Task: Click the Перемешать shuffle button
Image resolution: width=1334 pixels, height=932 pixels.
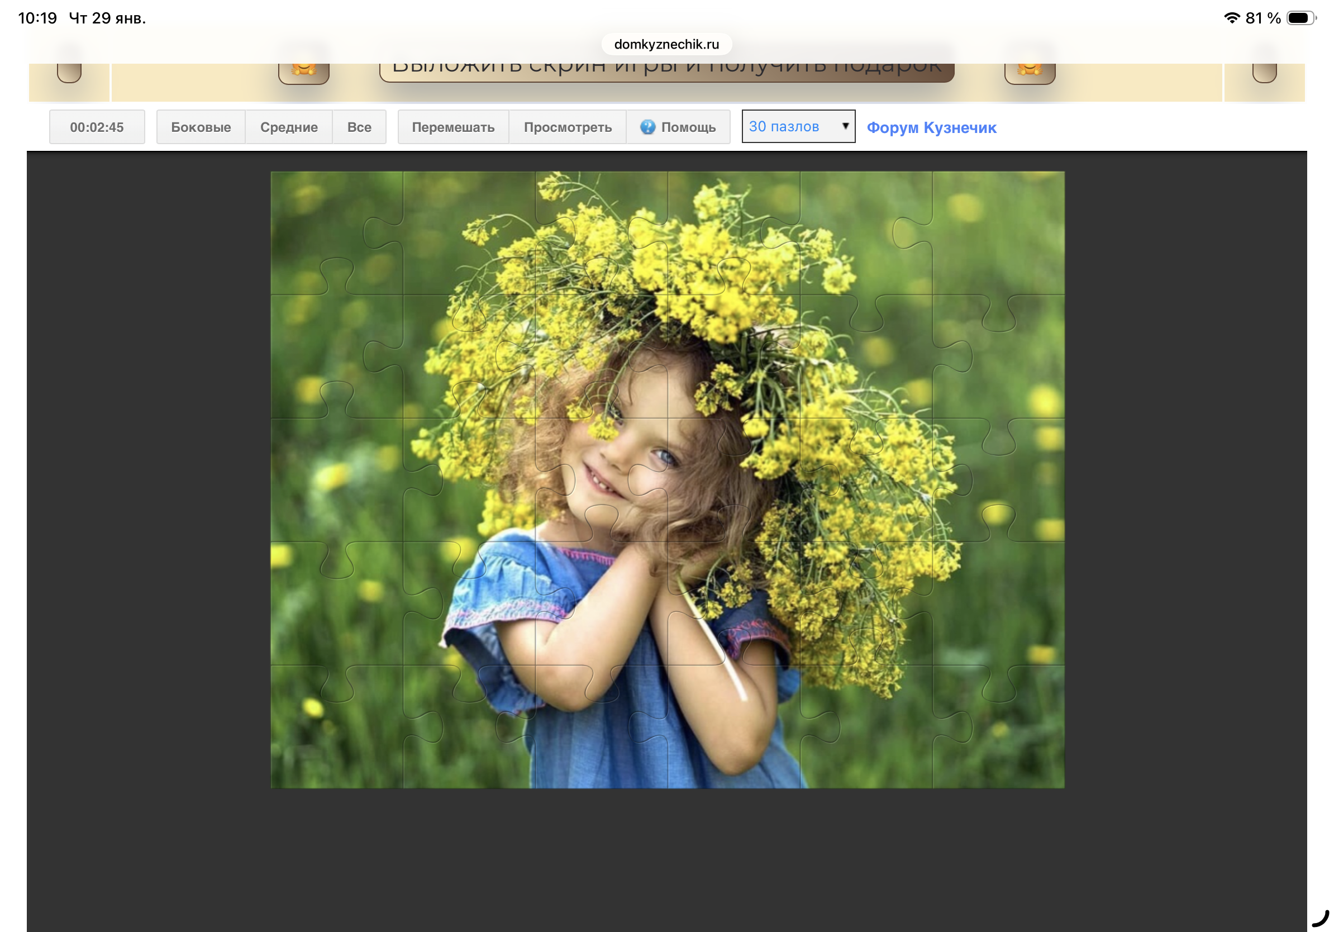Action: 452,127
